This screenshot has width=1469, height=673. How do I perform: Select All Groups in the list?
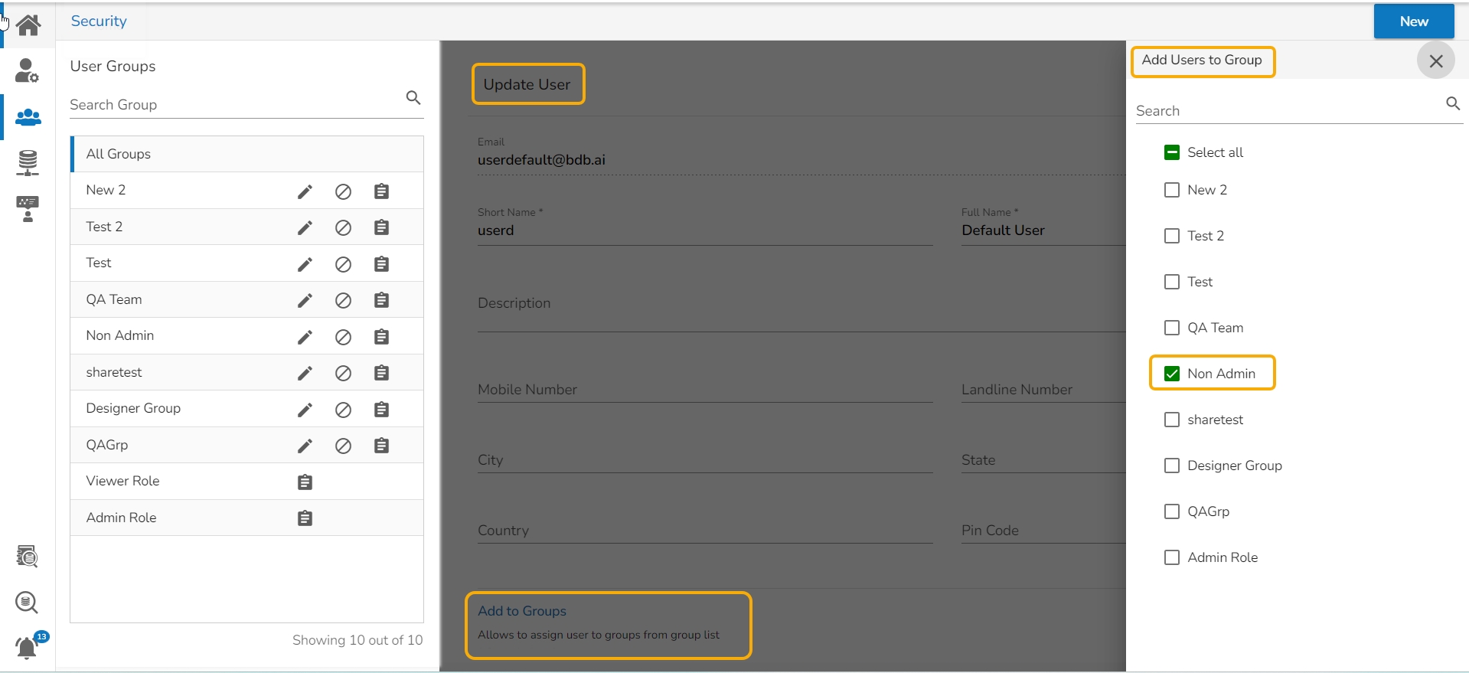(119, 154)
